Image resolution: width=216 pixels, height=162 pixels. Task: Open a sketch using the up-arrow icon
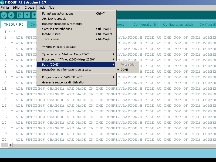[27, 15]
